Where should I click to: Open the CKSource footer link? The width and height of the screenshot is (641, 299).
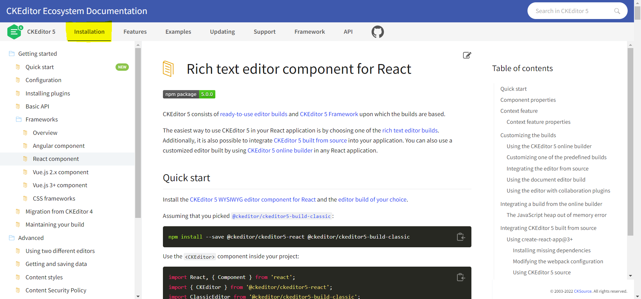pos(583,291)
